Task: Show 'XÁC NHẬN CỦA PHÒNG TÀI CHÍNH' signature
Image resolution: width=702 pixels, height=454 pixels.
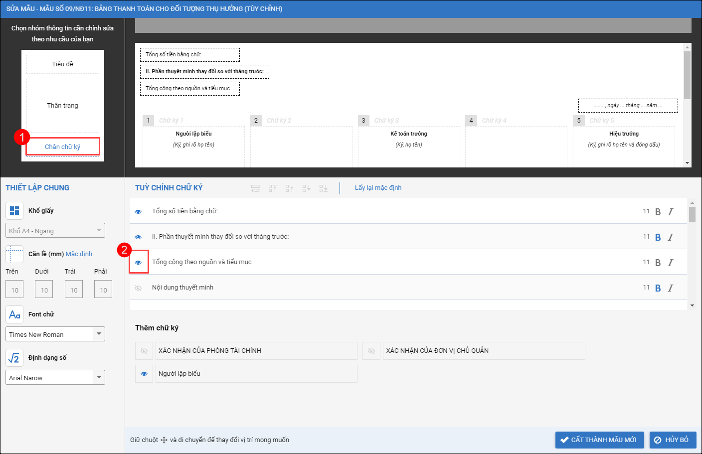Action: click(144, 351)
